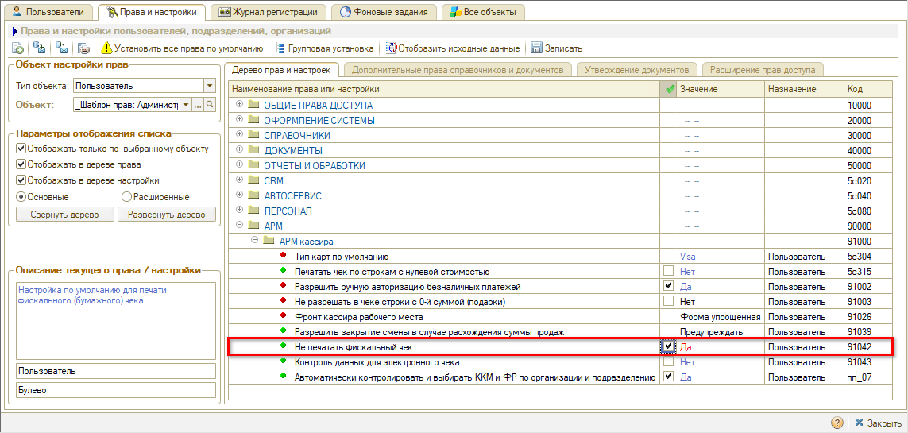The image size is (908, 433).
Task: Save with the Записать floppy disk icon
Action: click(536, 48)
